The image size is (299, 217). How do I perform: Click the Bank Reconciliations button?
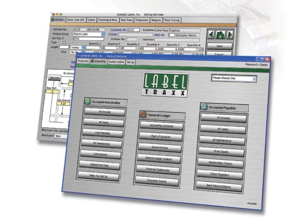tap(218, 186)
